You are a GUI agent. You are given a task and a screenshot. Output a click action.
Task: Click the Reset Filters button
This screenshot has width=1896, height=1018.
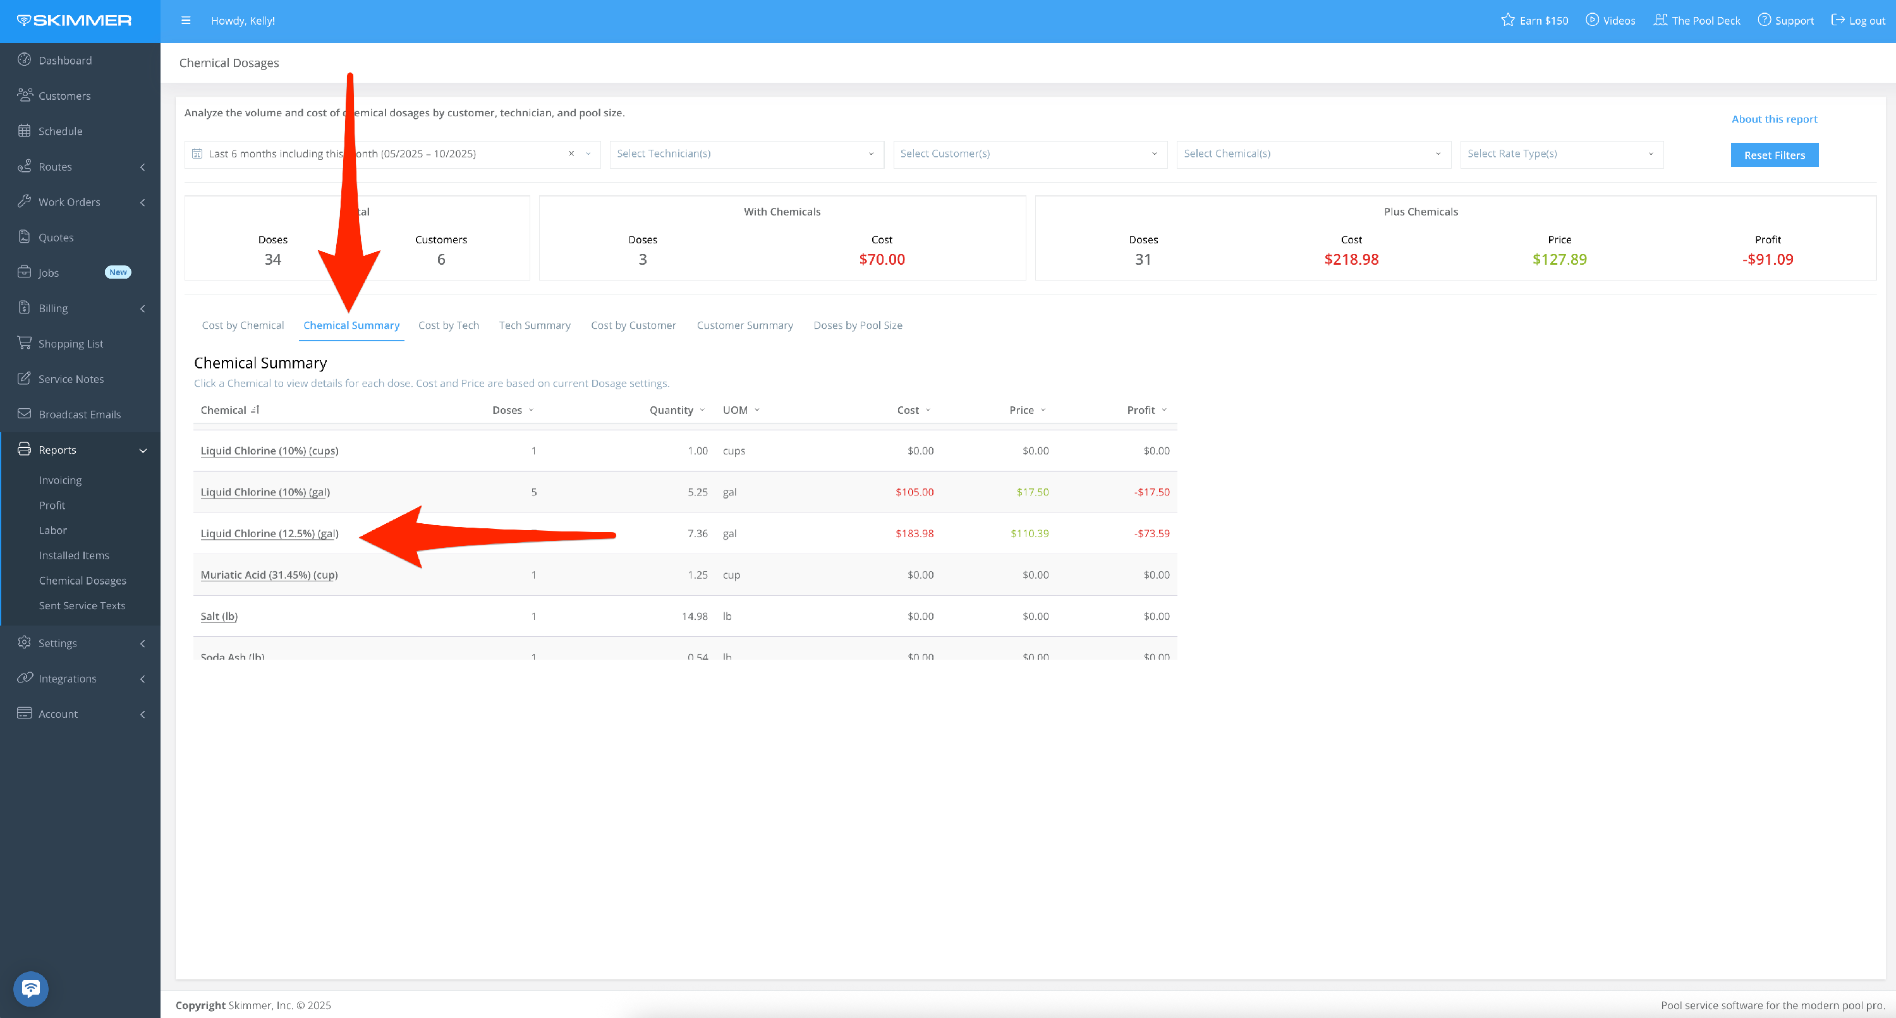(1774, 155)
